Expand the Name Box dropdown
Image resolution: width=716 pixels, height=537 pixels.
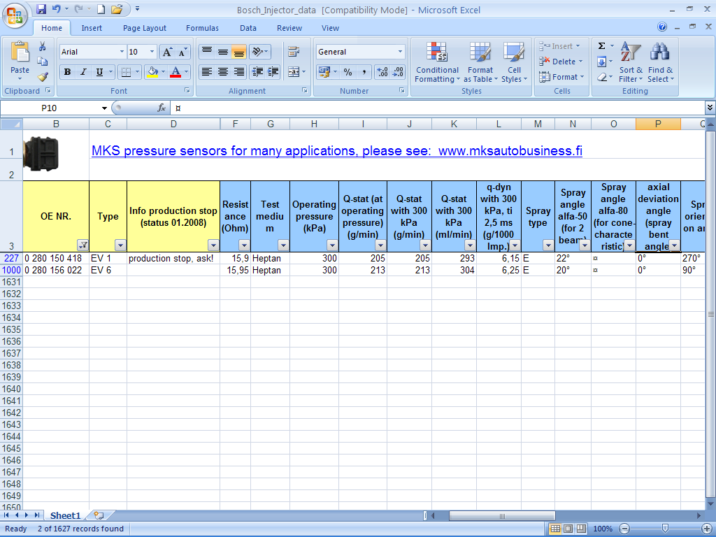[104, 108]
